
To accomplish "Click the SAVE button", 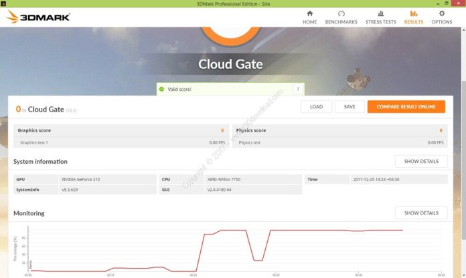I will coord(349,107).
